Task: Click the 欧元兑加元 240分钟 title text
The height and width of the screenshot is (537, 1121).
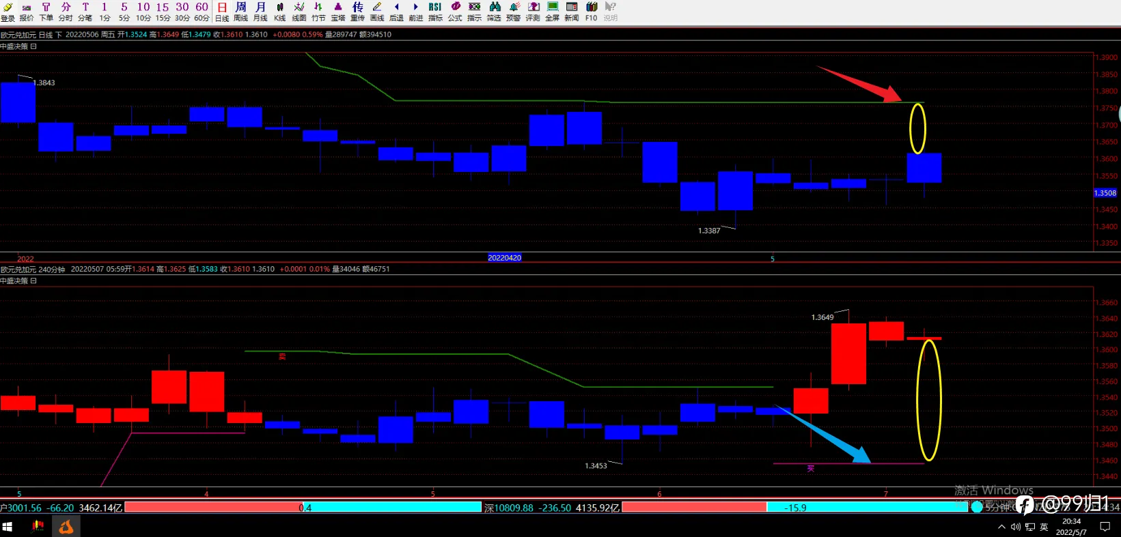Action: tap(33, 269)
